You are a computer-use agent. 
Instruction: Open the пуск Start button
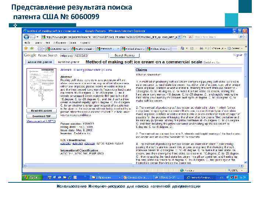click(x=31, y=177)
